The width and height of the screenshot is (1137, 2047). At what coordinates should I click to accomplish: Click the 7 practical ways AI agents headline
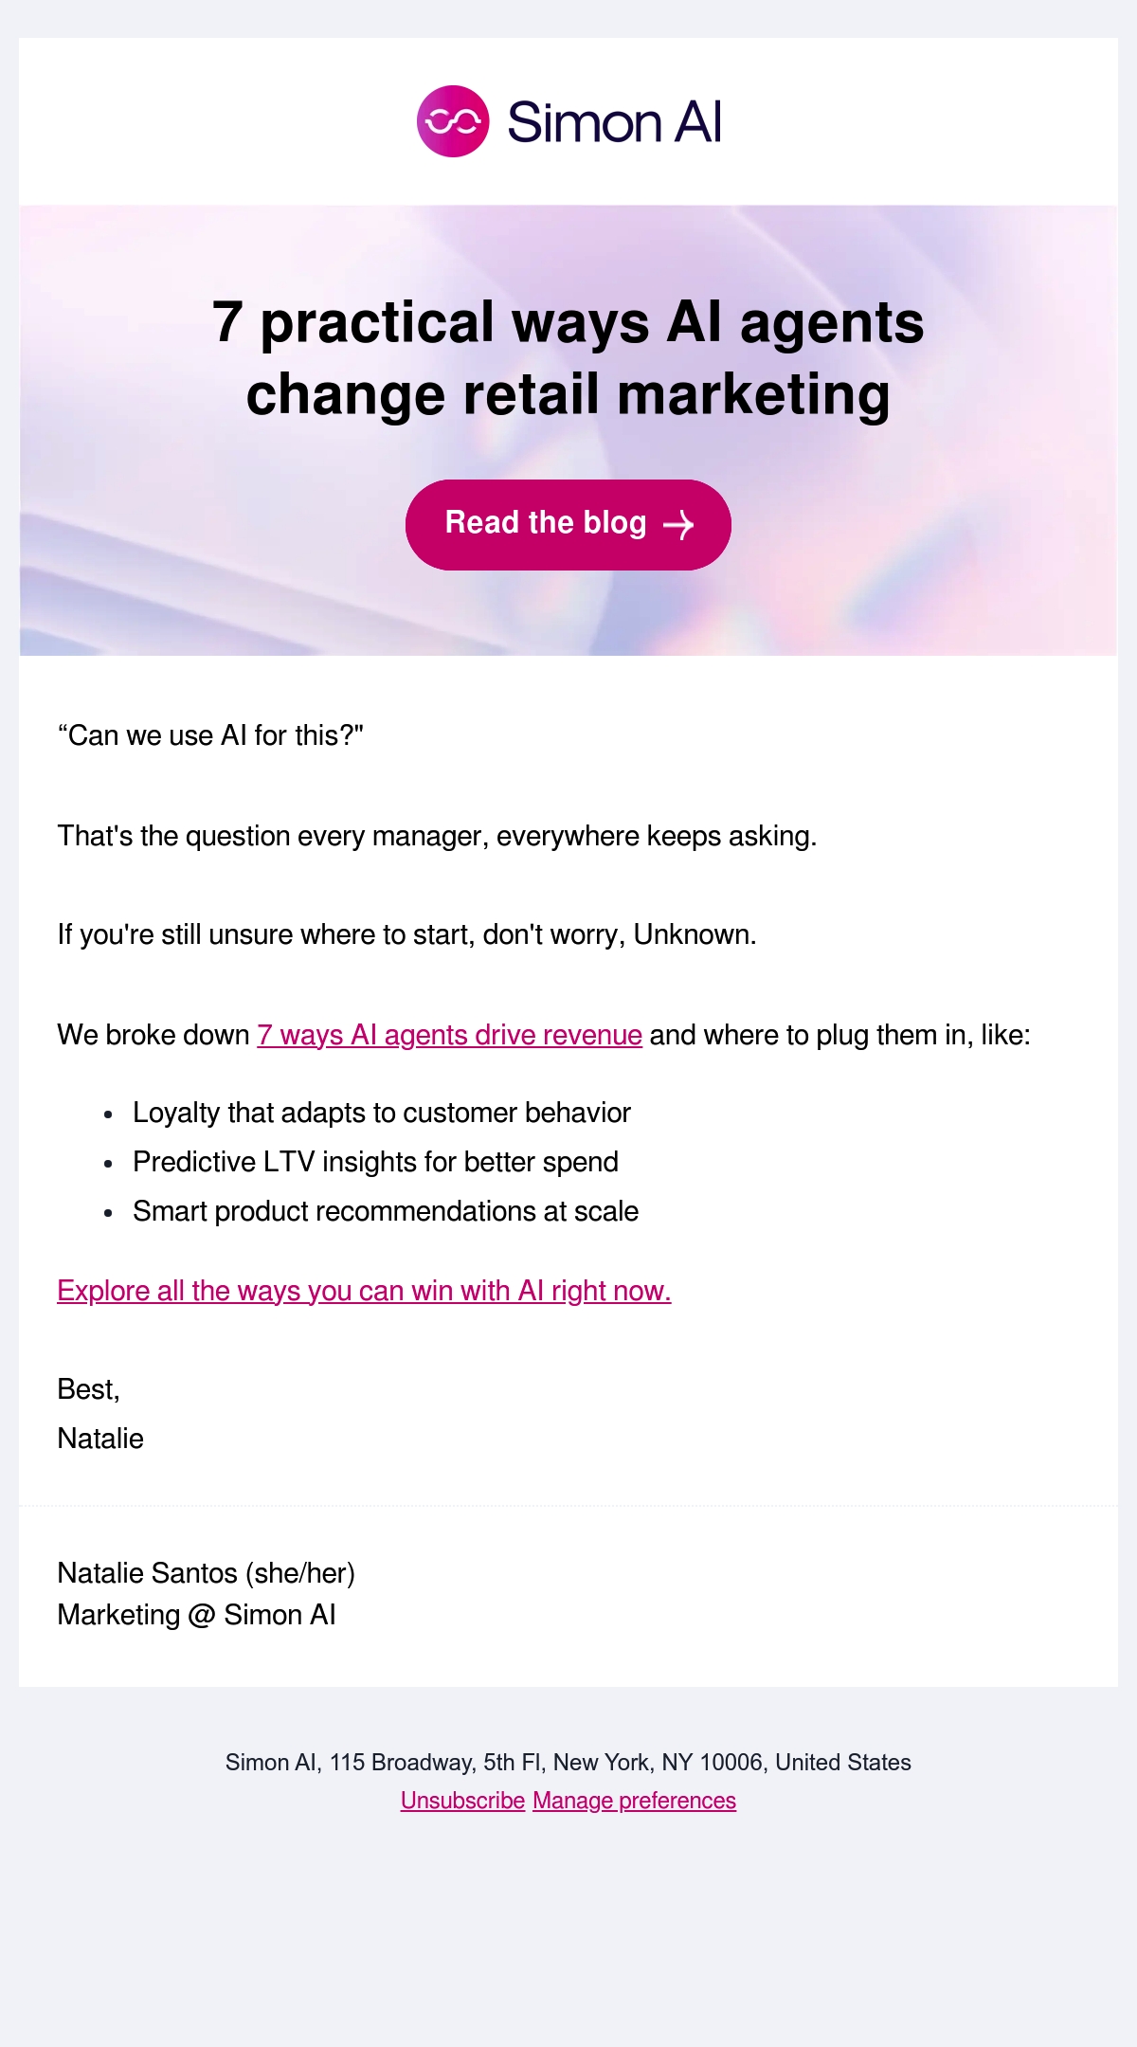568,357
